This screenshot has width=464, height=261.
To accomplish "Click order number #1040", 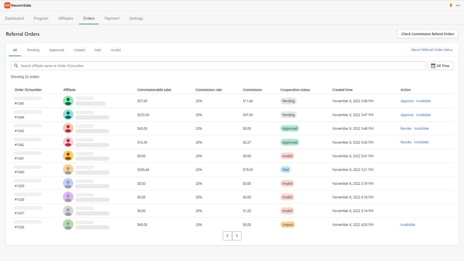I will (x=19, y=172).
